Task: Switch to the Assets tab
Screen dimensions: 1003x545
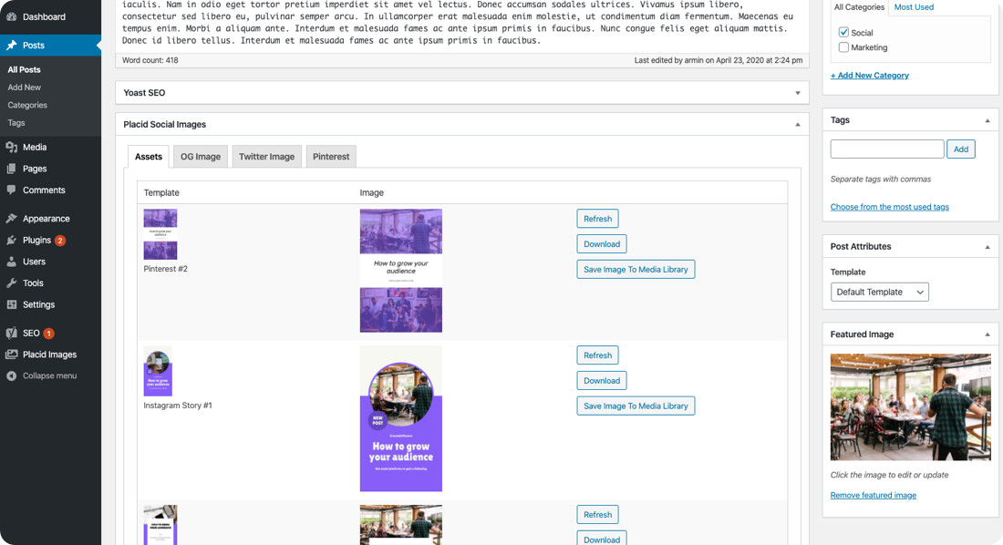Action: tap(149, 157)
